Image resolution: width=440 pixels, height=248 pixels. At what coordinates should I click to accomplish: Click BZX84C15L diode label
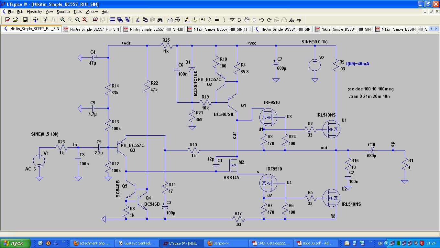click(x=195, y=83)
